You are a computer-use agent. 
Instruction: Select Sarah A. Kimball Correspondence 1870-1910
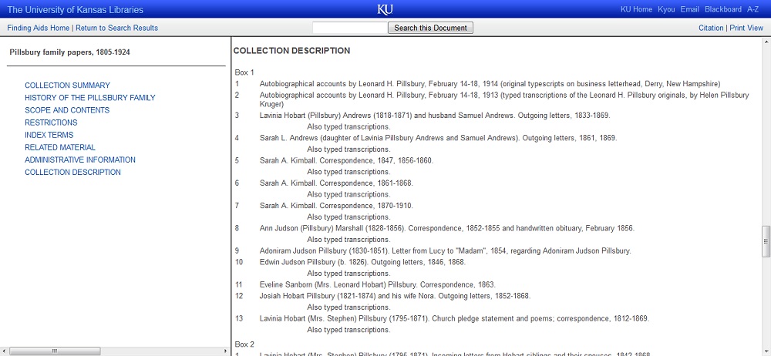(x=336, y=206)
